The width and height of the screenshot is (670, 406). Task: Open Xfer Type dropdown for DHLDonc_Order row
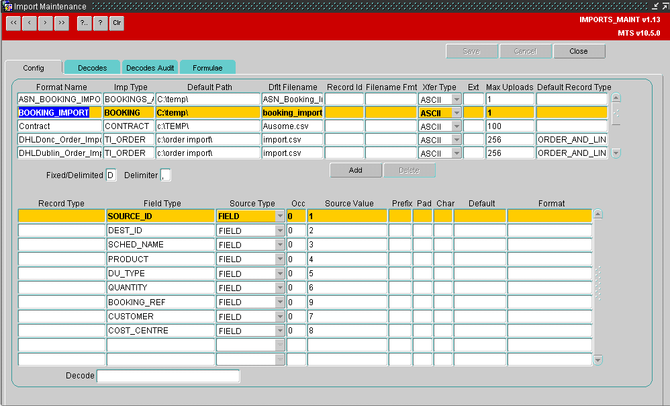[457, 140]
